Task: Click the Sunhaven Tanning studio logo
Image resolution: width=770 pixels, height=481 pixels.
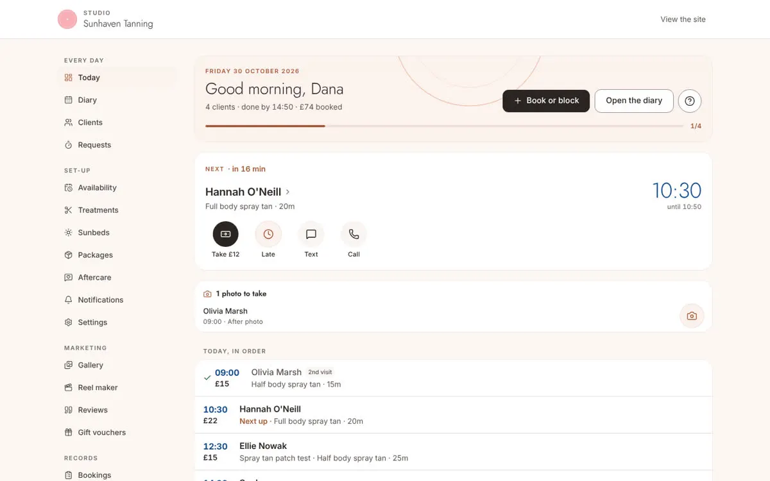Action: pyautogui.click(x=67, y=19)
